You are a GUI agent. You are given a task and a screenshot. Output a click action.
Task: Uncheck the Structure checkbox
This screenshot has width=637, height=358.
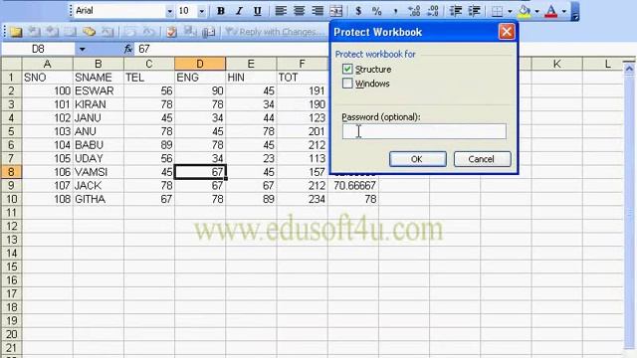(x=347, y=69)
